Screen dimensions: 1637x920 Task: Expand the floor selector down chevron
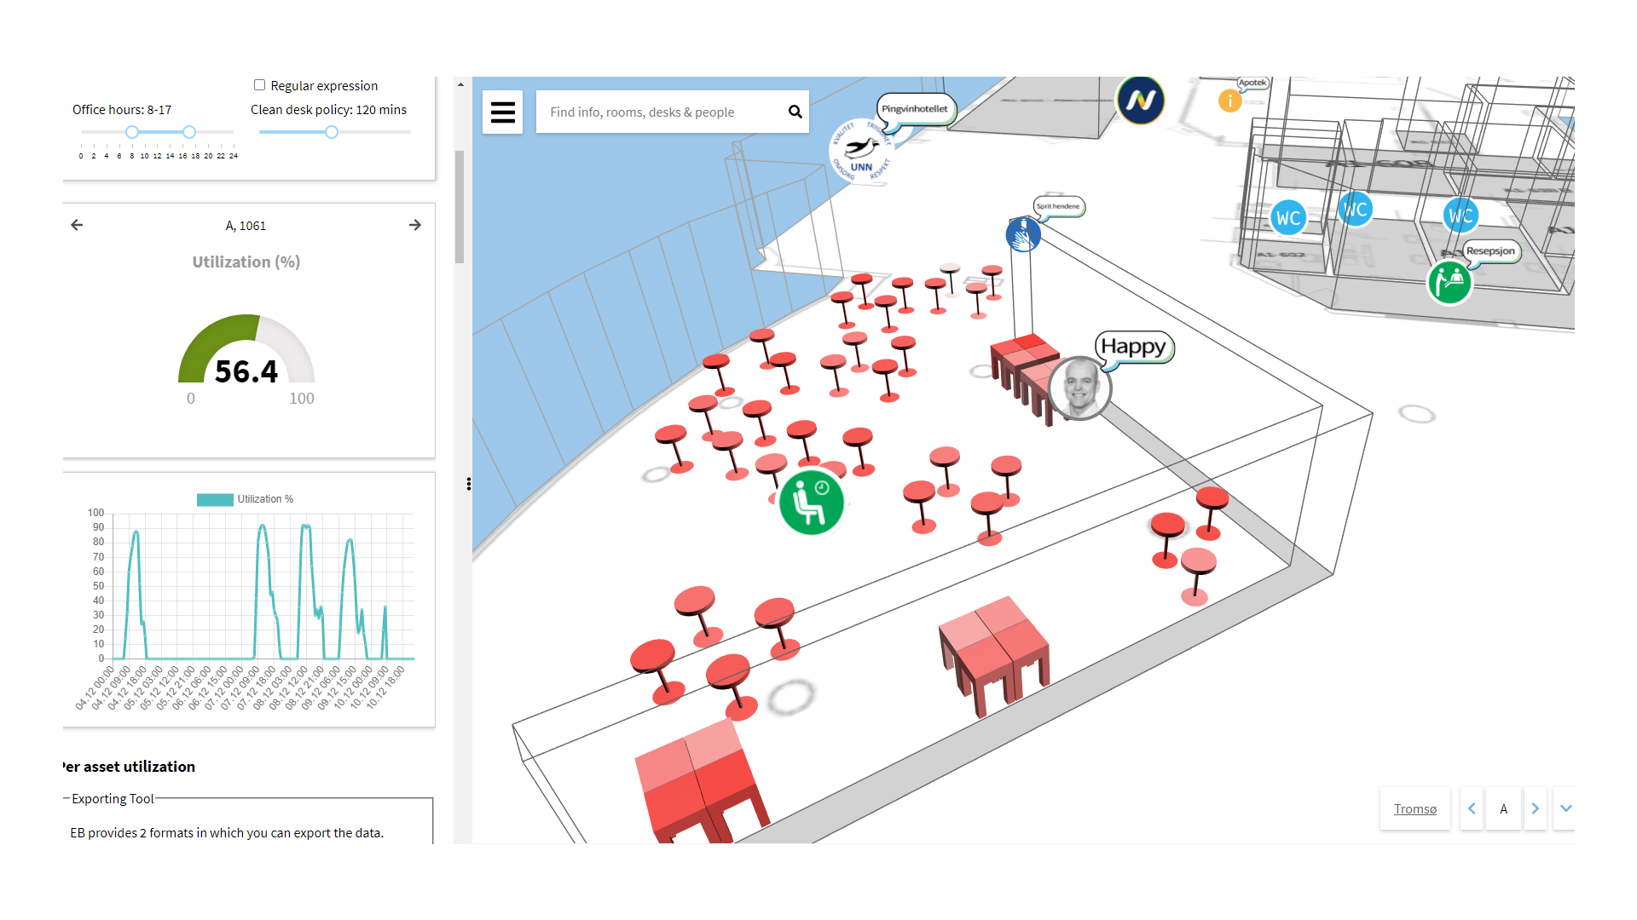pos(1565,808)
